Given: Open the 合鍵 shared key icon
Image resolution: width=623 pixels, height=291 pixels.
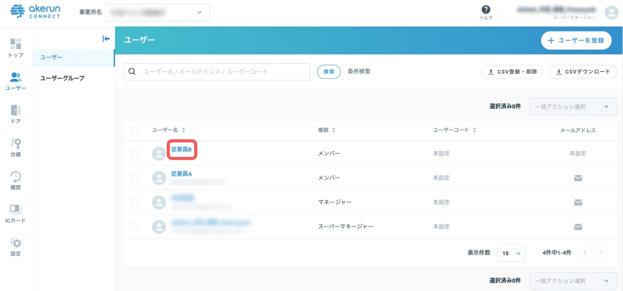Looking at the screenshot, I should point(16,144).
